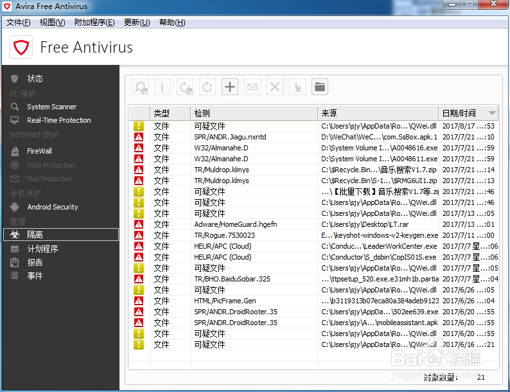Click the biohazard icon beside 隔离
The height and width of the screenshot is (392, 510).
click(15, 234)
